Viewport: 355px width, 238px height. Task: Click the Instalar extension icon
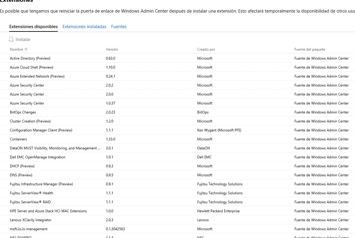pyautogui.click(x=11, y=40)
